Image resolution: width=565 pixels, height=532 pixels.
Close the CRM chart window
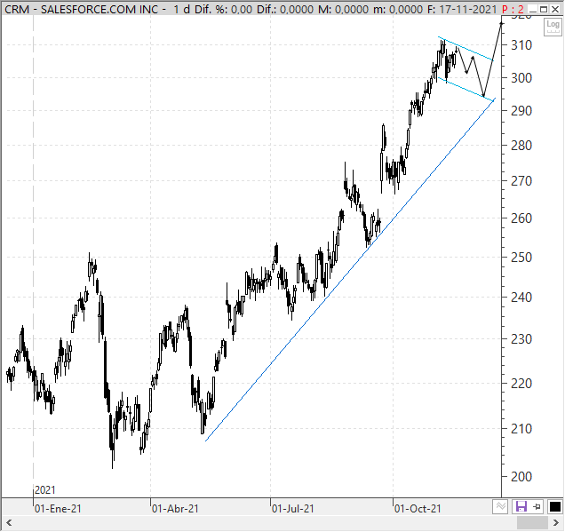tap(555, 9)
